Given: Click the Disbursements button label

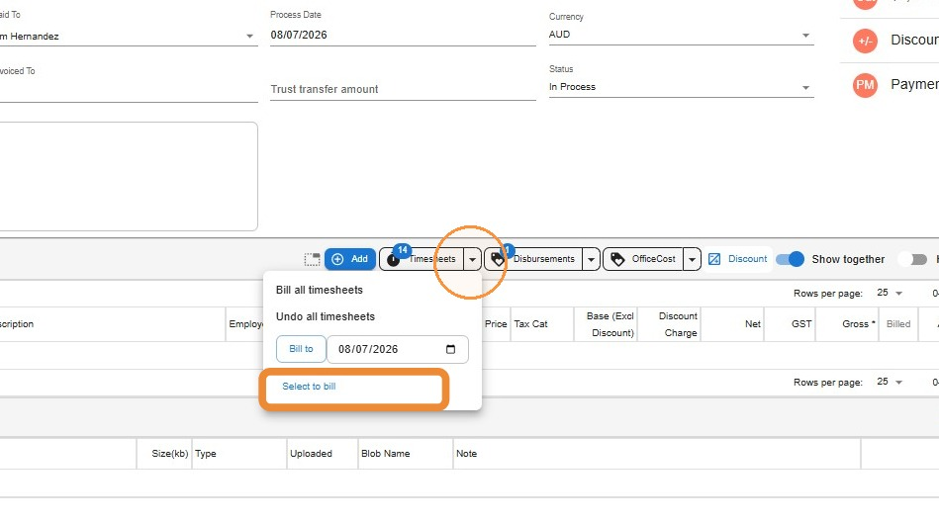Looking at the screenshot, I should (544, 259).
